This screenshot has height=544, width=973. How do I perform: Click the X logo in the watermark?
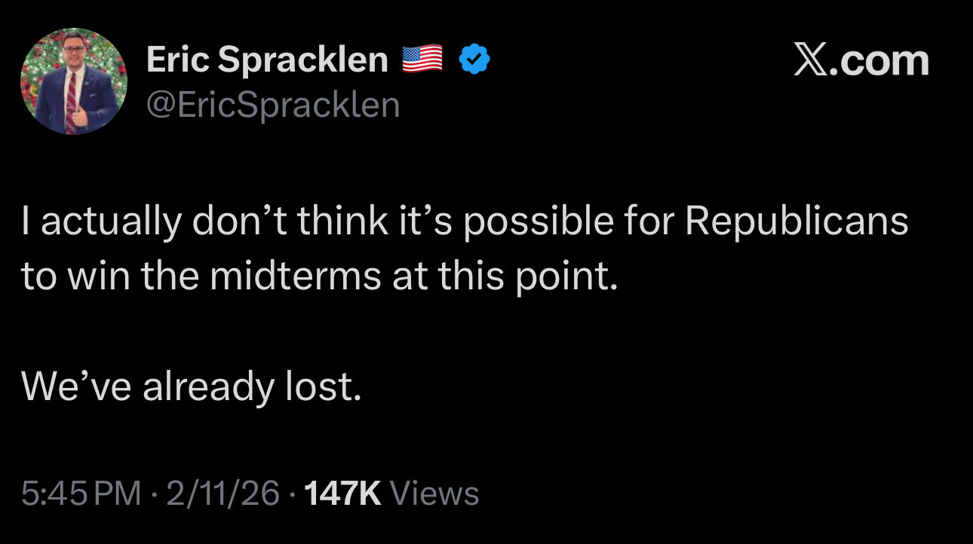click(810, 60)
